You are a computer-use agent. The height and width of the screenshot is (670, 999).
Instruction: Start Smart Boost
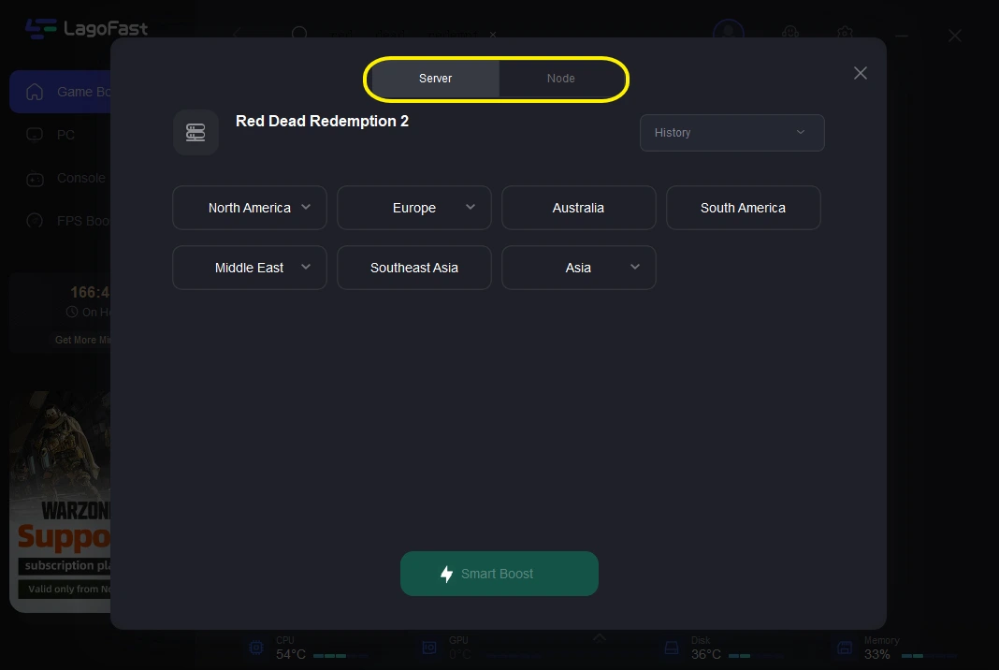[x=499, y=574]
